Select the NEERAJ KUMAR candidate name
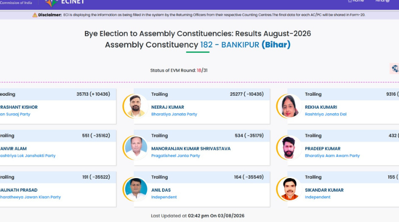This screenshot has height=222, width=399. coord(168,107)
